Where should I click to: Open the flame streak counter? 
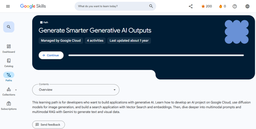pyautogui.click(x=222, y=6)
